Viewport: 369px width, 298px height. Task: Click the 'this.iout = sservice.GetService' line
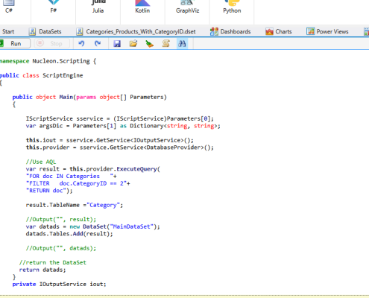(110, 140)
